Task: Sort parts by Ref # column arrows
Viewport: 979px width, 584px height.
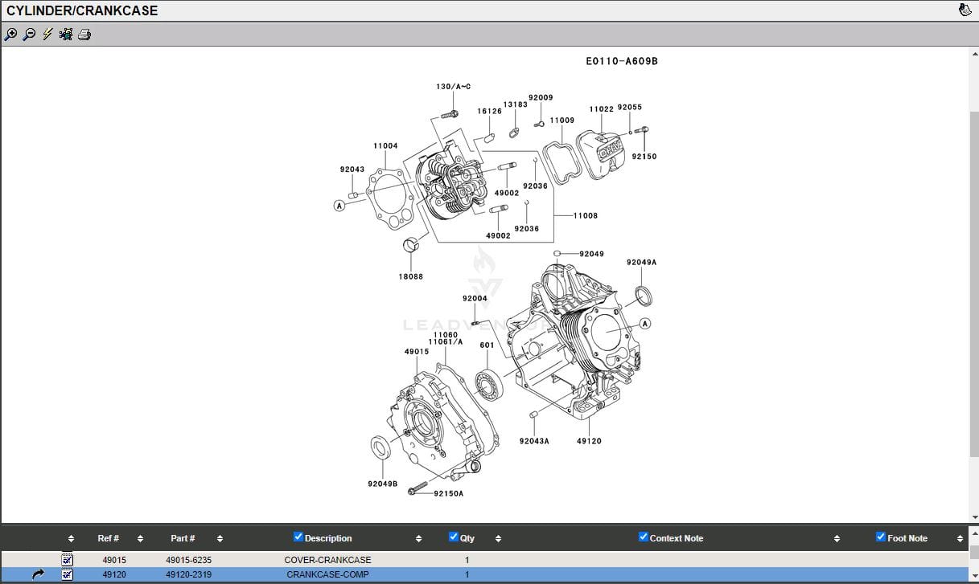Action: (x=140, y=538)
